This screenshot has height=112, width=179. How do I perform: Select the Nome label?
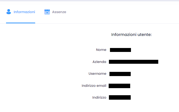(101, 50)
